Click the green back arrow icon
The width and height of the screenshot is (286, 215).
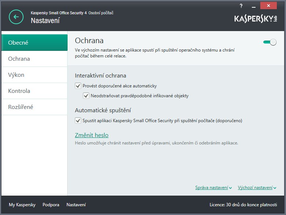16,17
